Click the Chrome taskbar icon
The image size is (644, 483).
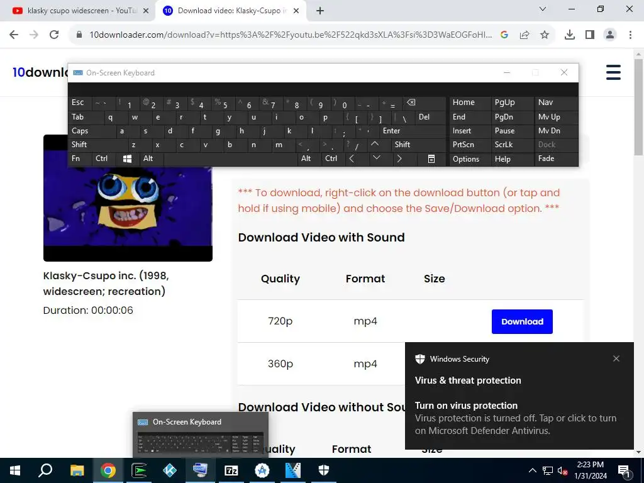point(108,470)
